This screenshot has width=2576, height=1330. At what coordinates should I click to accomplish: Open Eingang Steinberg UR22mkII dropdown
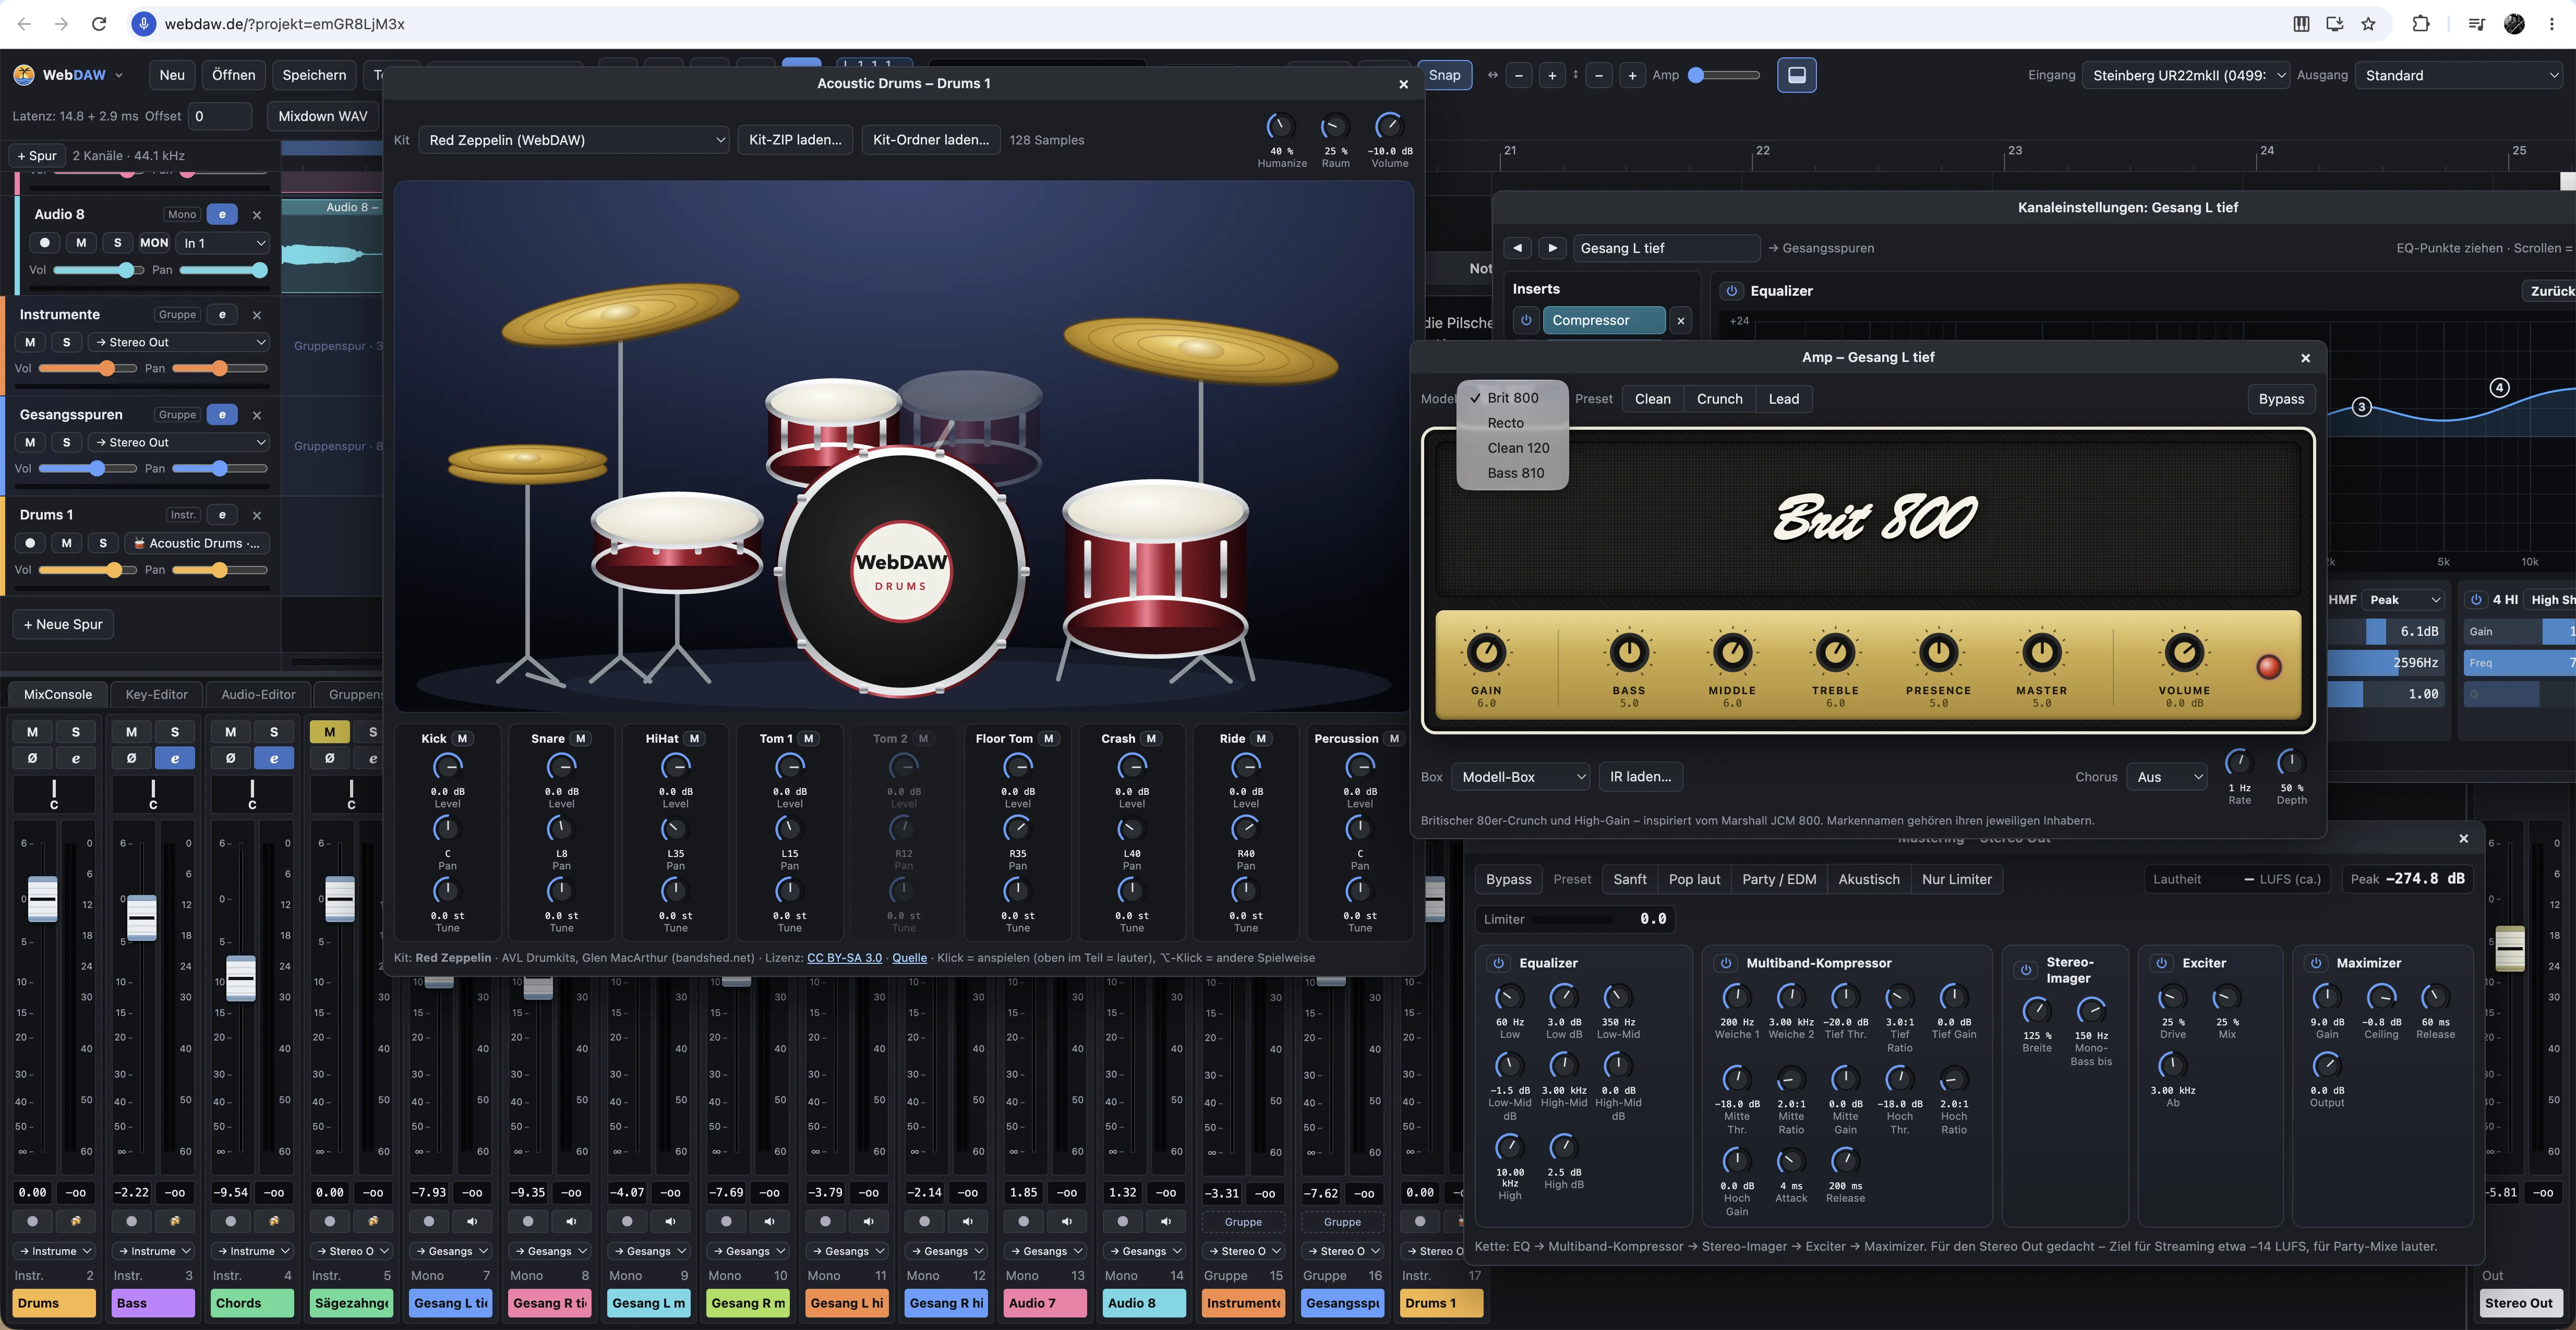tap(2185, 75)
